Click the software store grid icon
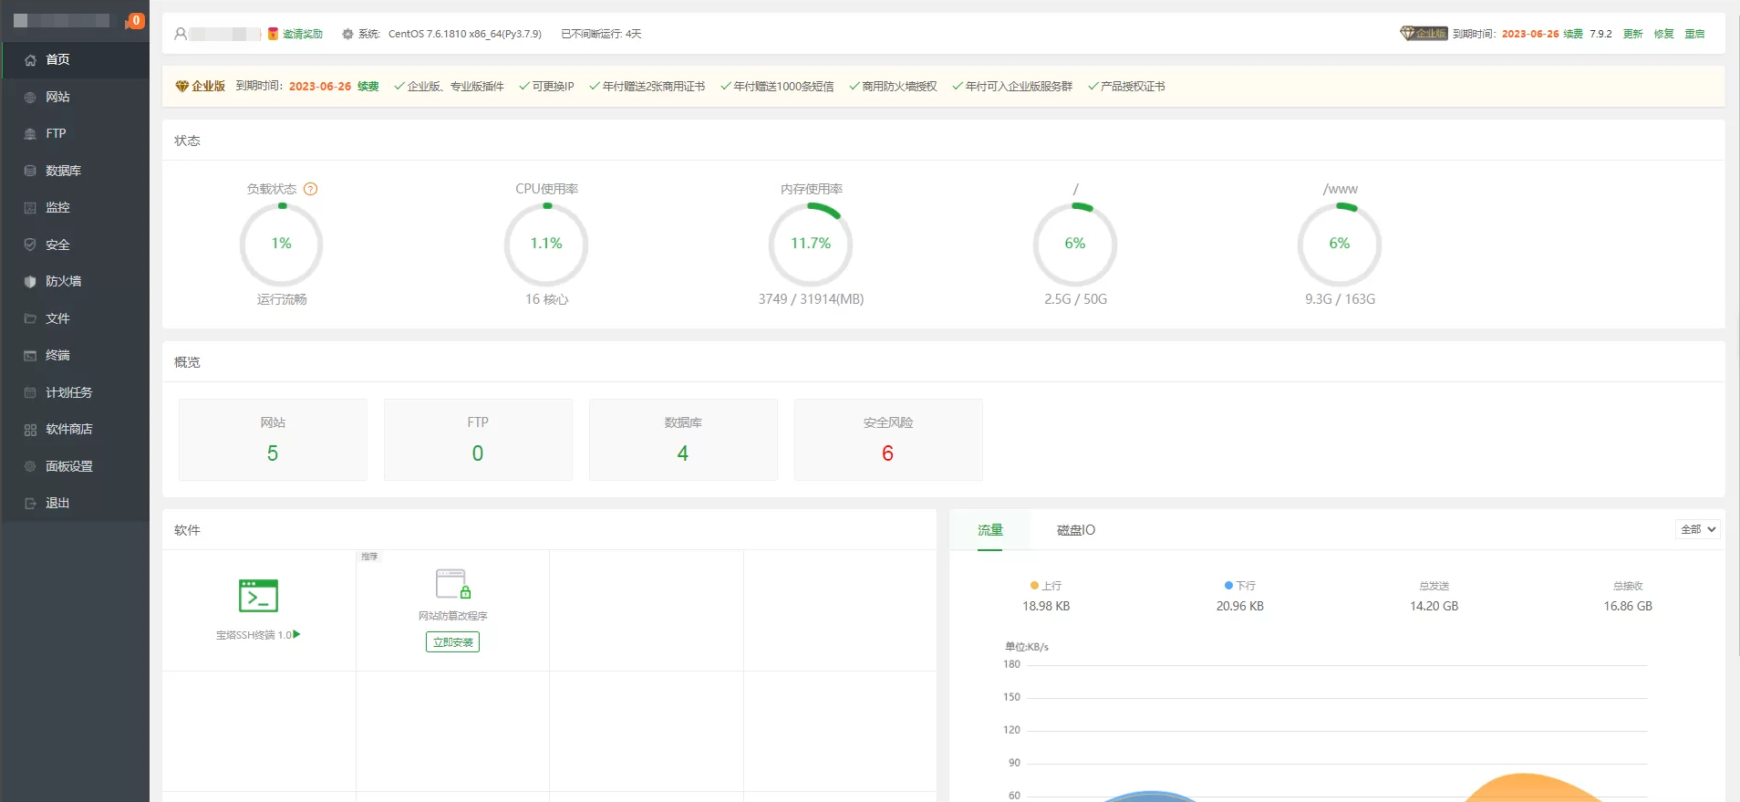The width and height of the screenshot is (1740, 802). [30, 430]
